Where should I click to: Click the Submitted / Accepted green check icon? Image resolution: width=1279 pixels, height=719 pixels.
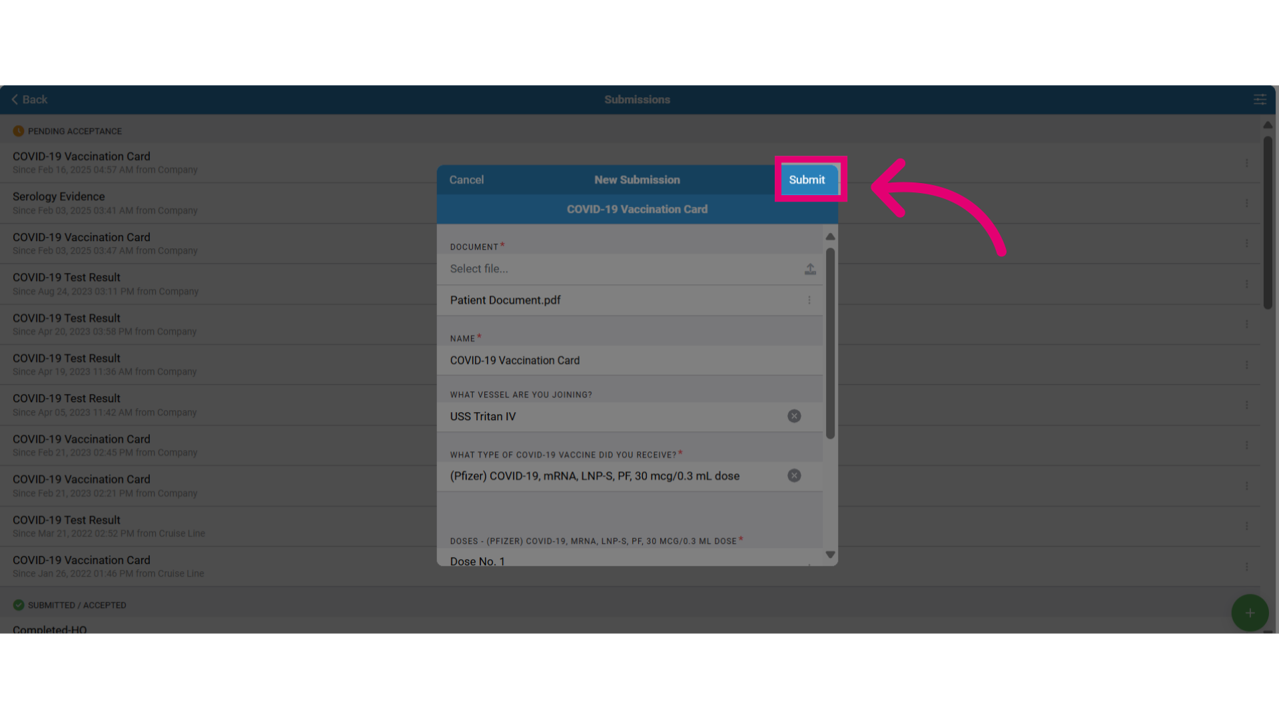[19, 605]
